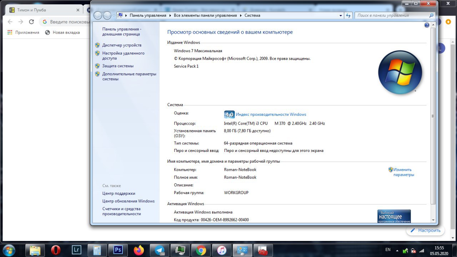Click the Настроить button in Chrome
This screenshot has height=257, width=457.
coord(425,230)
